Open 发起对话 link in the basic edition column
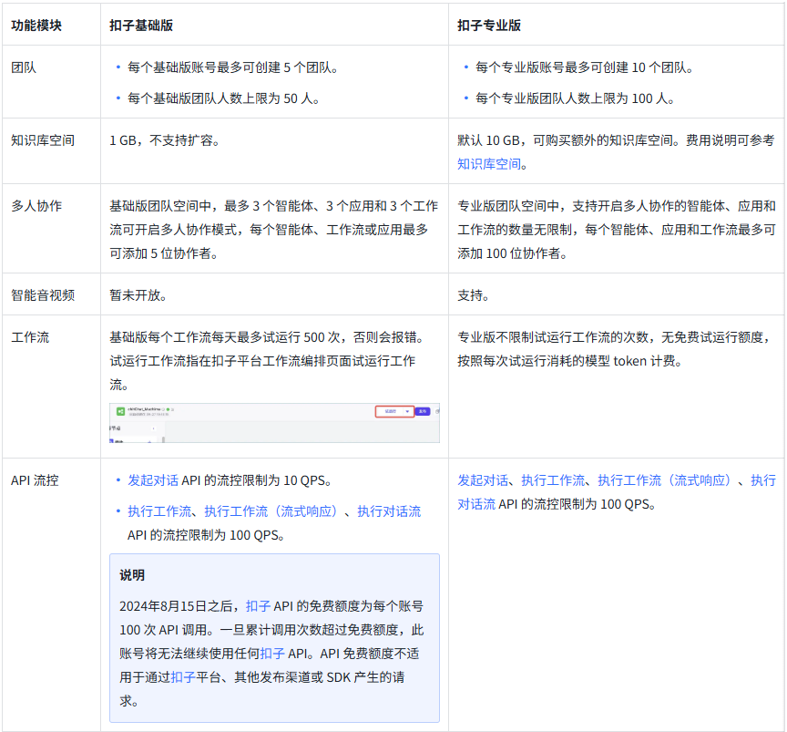The height and width of the screenshot is (732, 787). click(153, 480)
